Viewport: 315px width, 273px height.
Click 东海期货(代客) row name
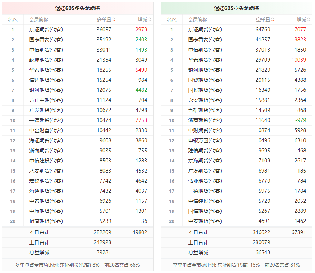(205, 161)
